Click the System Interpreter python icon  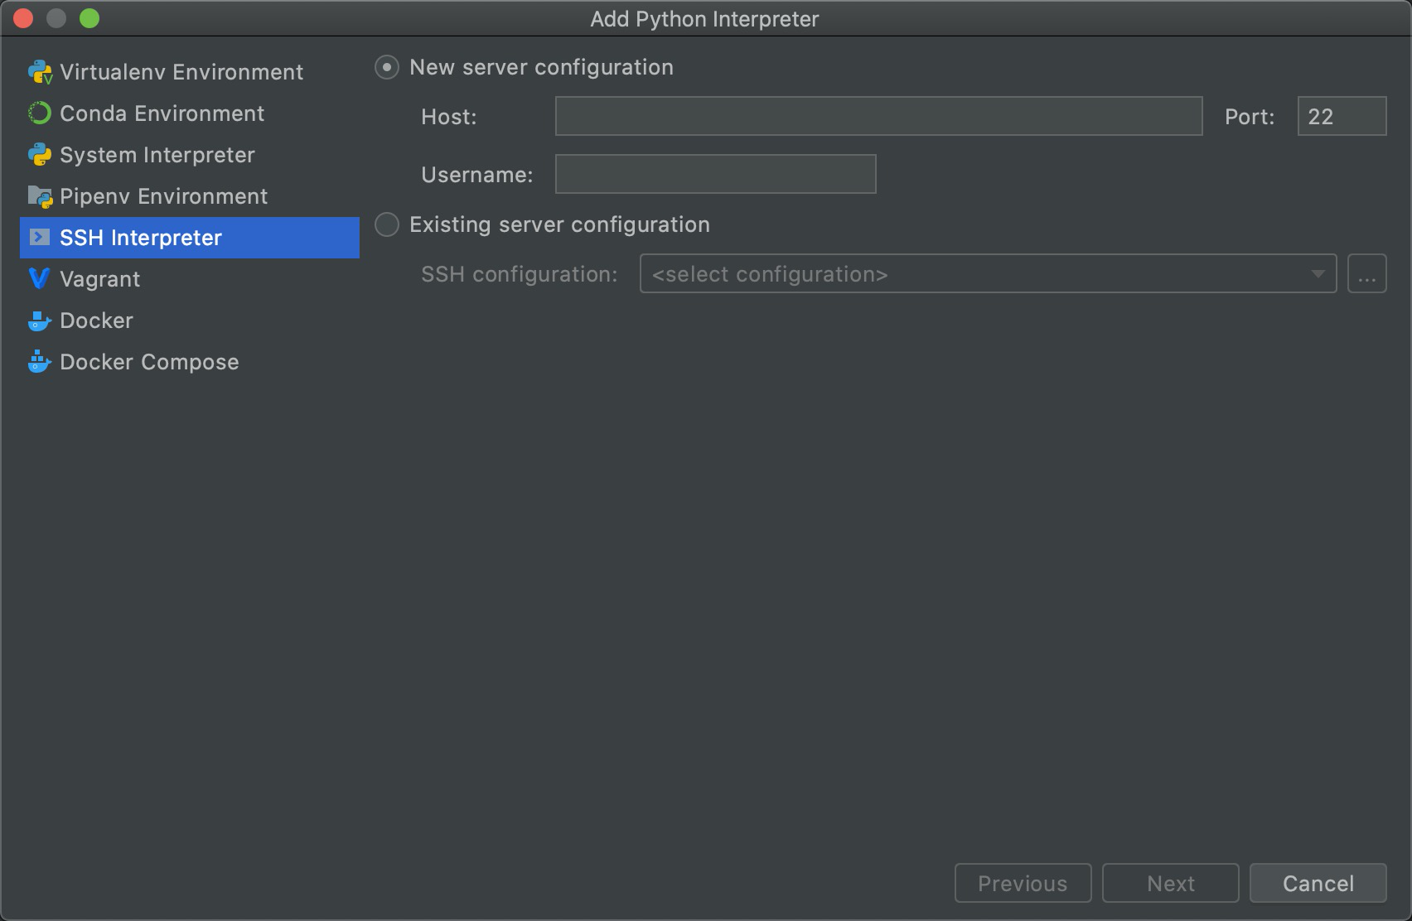(x=40, y=155)
